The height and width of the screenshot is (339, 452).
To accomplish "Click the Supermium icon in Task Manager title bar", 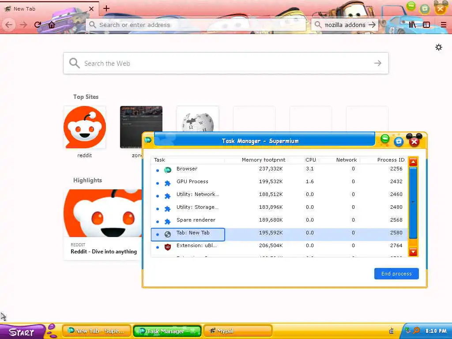I will 148,140.
